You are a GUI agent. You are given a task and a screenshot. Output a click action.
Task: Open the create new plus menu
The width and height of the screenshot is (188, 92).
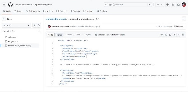[160, 5]
